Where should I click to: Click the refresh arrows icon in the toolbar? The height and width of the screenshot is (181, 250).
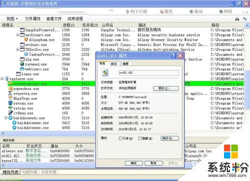[245, 18]
